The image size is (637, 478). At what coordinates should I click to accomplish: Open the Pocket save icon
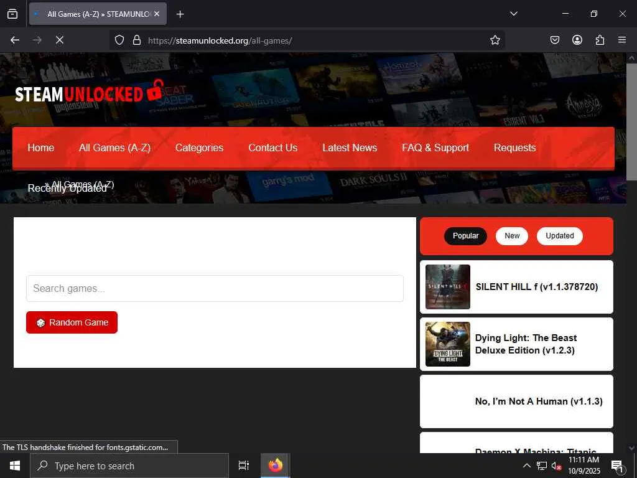click(x=554, y=40)
